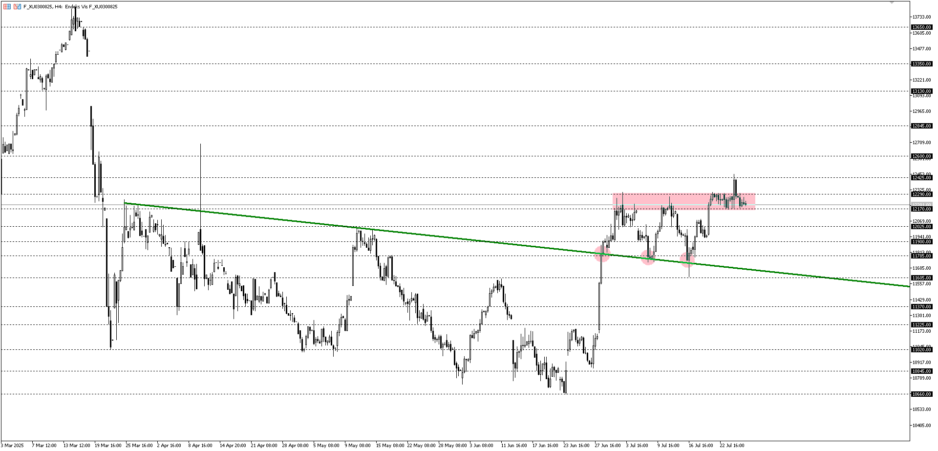
Task: Click the 13 Mar 12:00 time label
Action: pyautogui.click(x=77, y=446)
